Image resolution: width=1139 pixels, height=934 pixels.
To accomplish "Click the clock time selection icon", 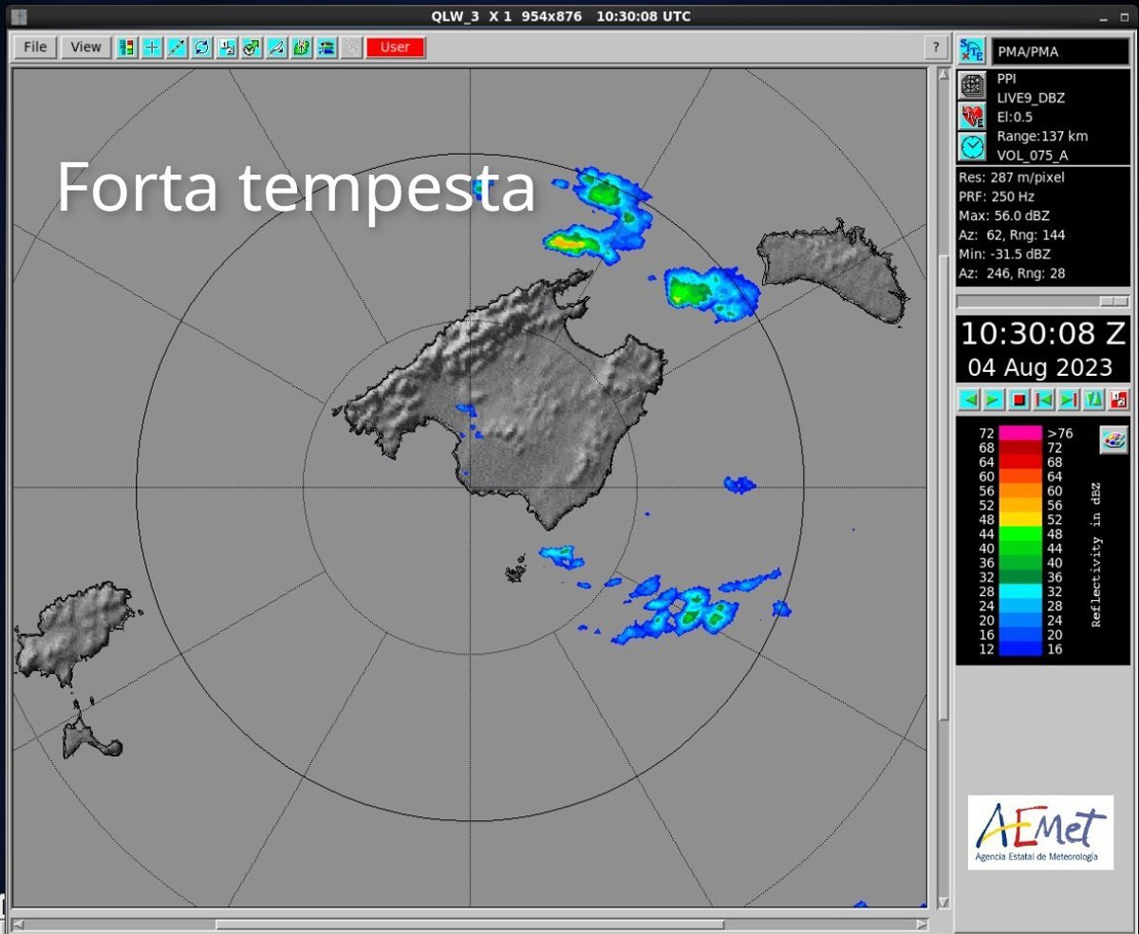I will 971,146.
